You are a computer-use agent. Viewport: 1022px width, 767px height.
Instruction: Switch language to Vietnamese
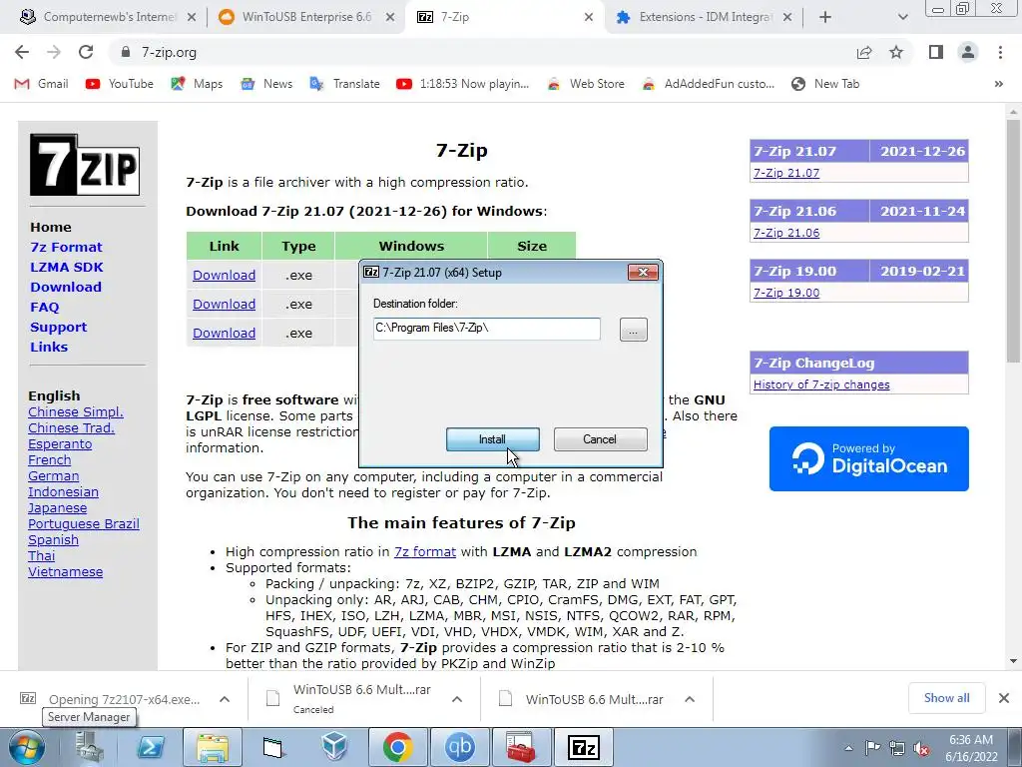(65, 572)
